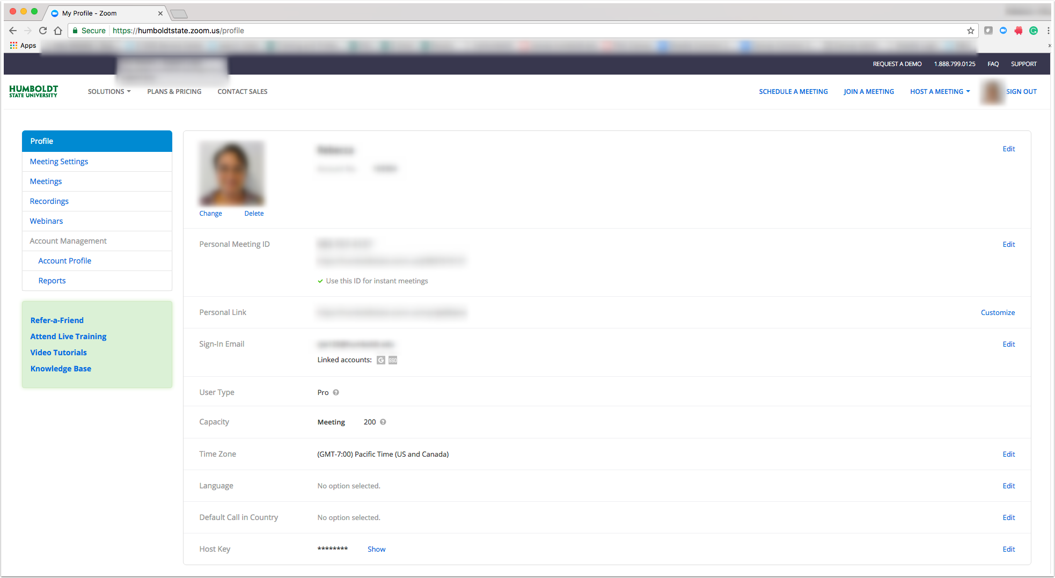
Task: Click the Humboldt State University logo
Action: (x=33, y=91)
